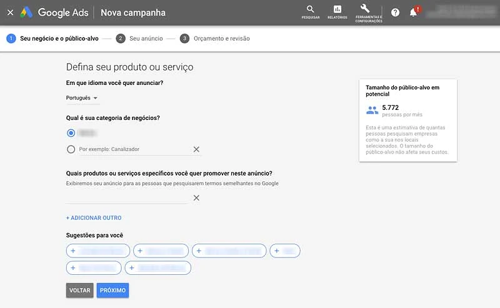500x308 pixels.
Task: Add the first suggestion chip in top row
Action: tap(98, 251)
